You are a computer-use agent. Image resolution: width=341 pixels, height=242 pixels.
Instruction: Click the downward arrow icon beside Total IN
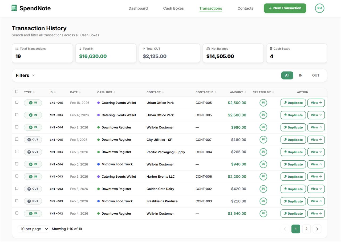point(80,48)
